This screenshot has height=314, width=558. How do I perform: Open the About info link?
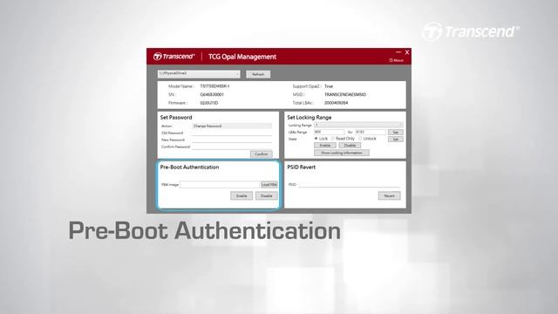[x=397, y=60]
